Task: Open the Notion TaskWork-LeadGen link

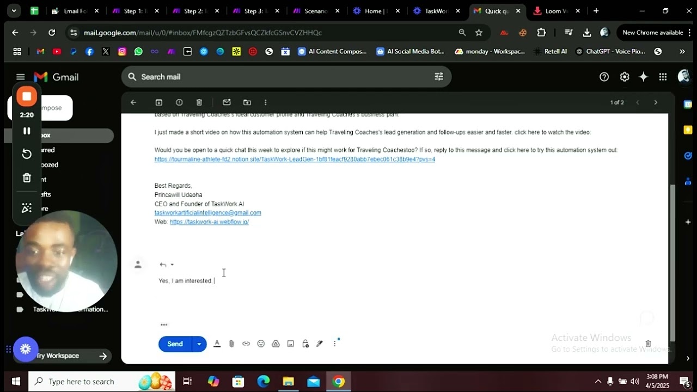Action: (295, 160)
